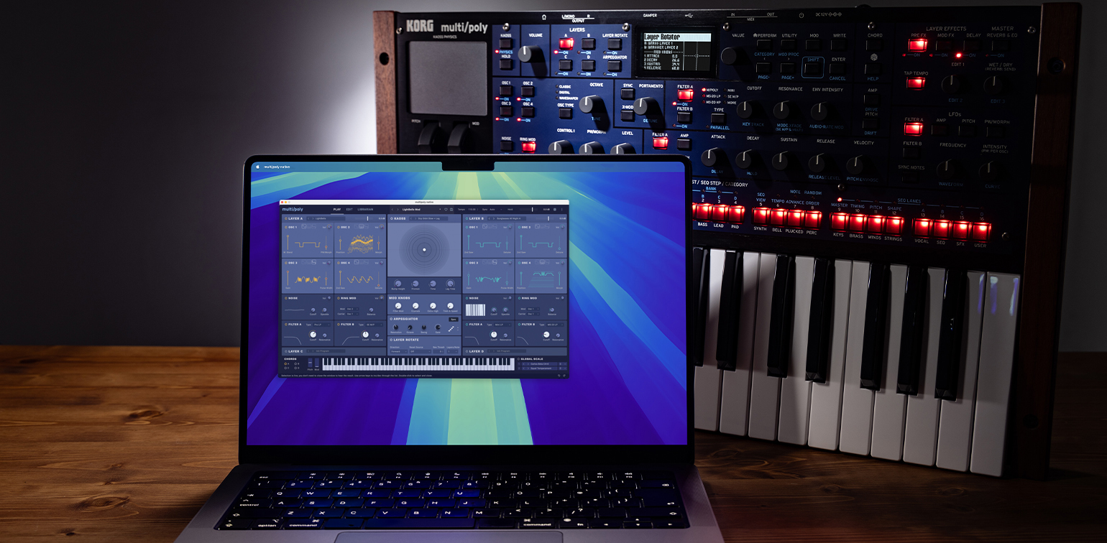1107x543 pixels.
Task: Open the Apple menu icon
Action: pos(257,166)
